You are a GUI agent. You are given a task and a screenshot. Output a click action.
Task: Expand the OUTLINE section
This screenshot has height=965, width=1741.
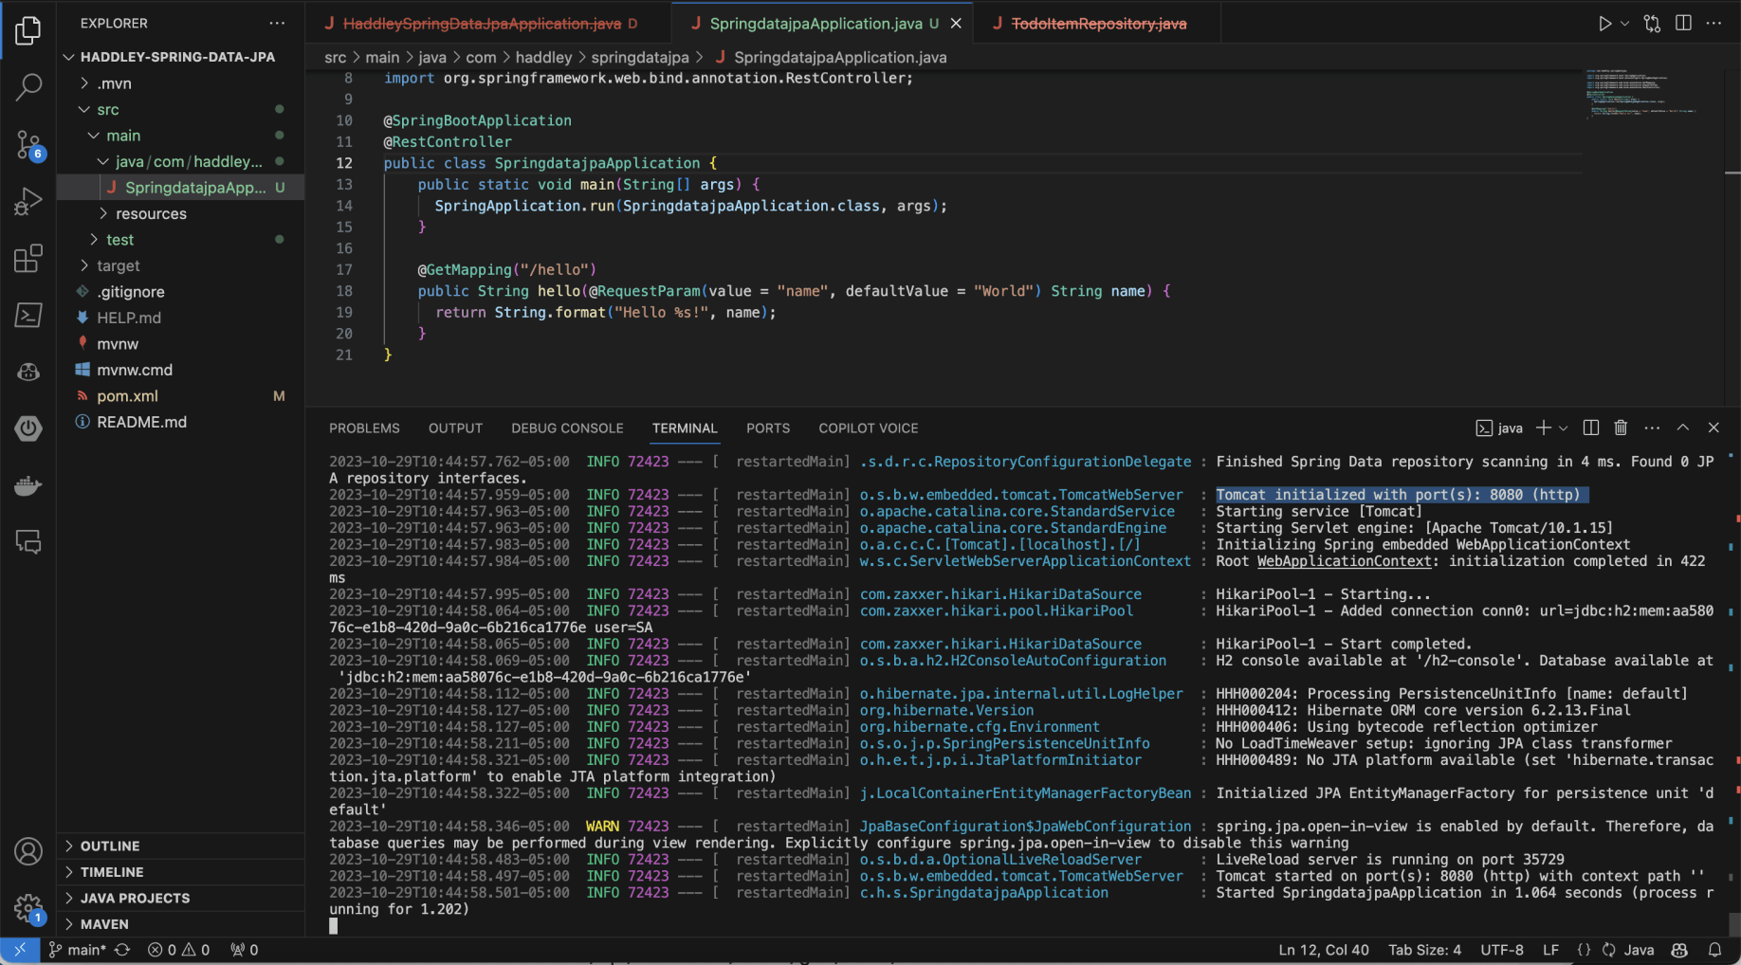click(110, 846)
